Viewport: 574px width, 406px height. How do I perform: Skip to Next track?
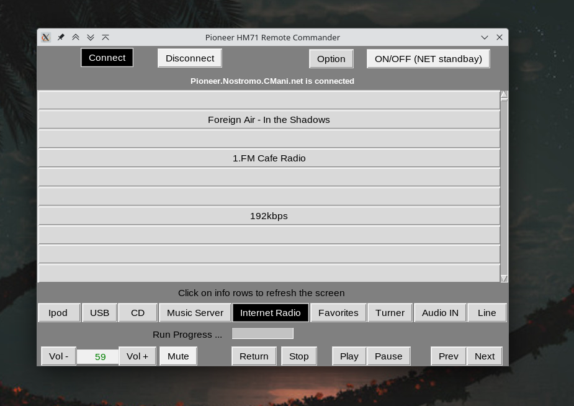click(485, 356)
